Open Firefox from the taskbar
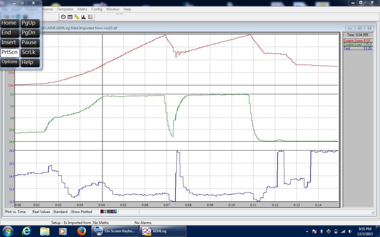This screenshot has height=237, width=380. (82, 231)
